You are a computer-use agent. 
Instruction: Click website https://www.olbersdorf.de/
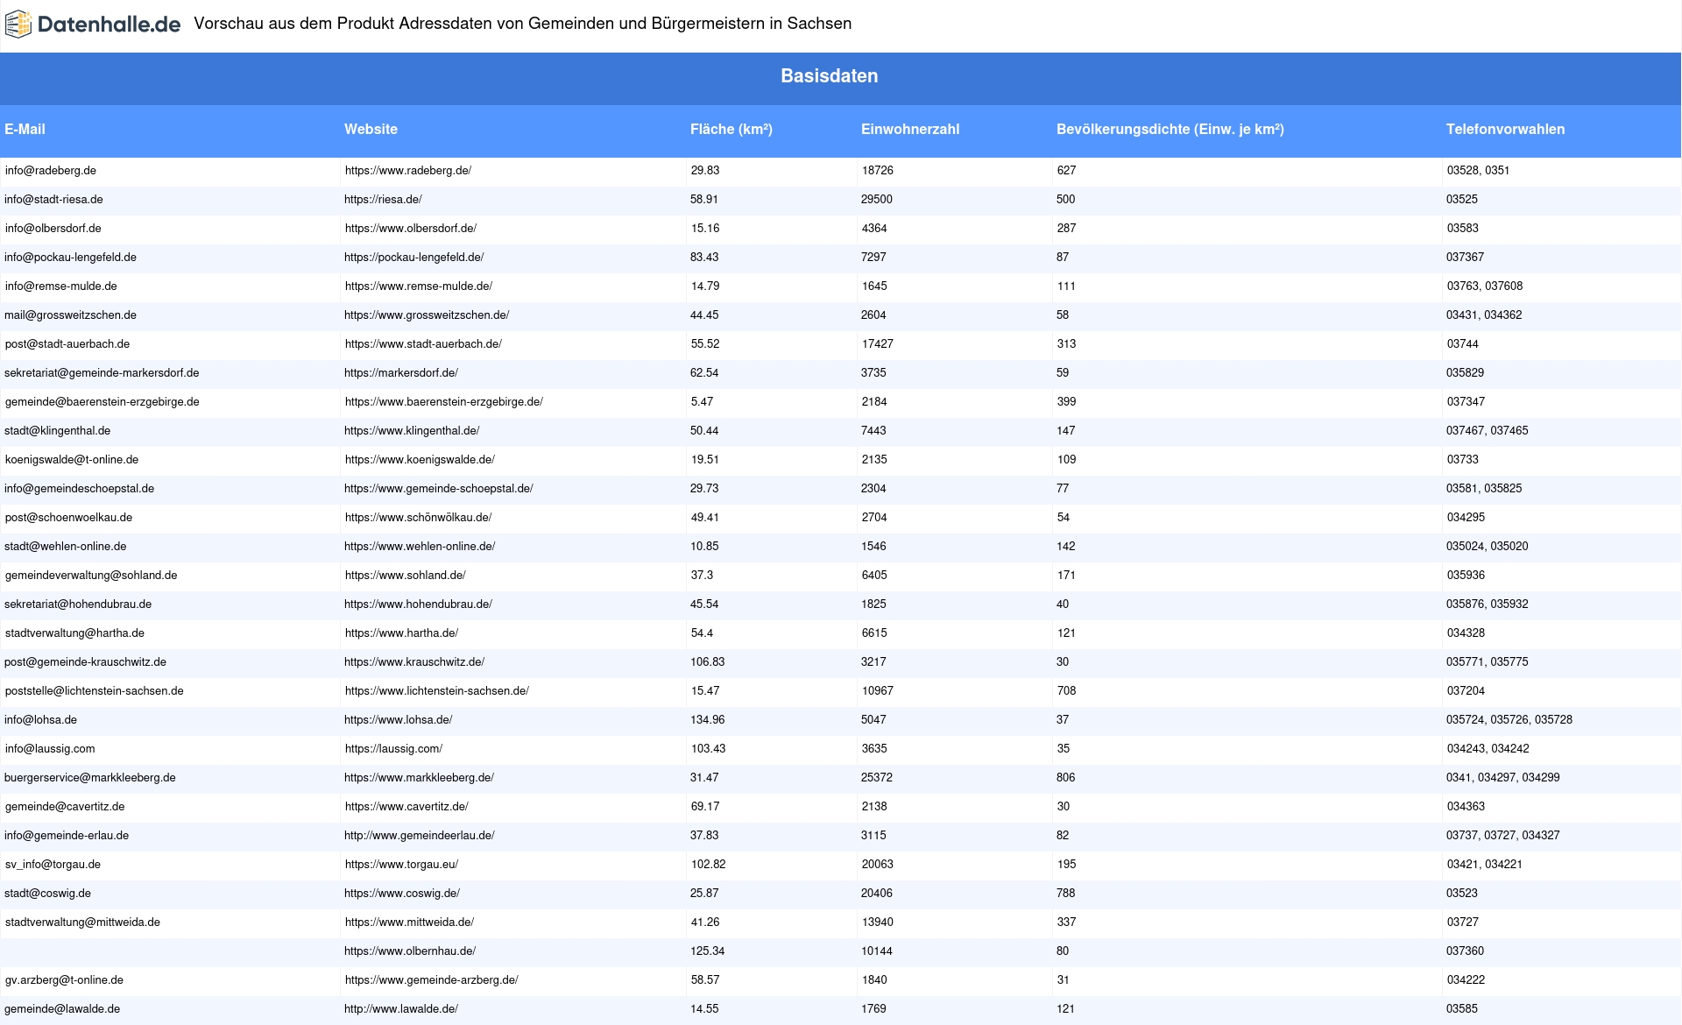(x=411, y=229)
